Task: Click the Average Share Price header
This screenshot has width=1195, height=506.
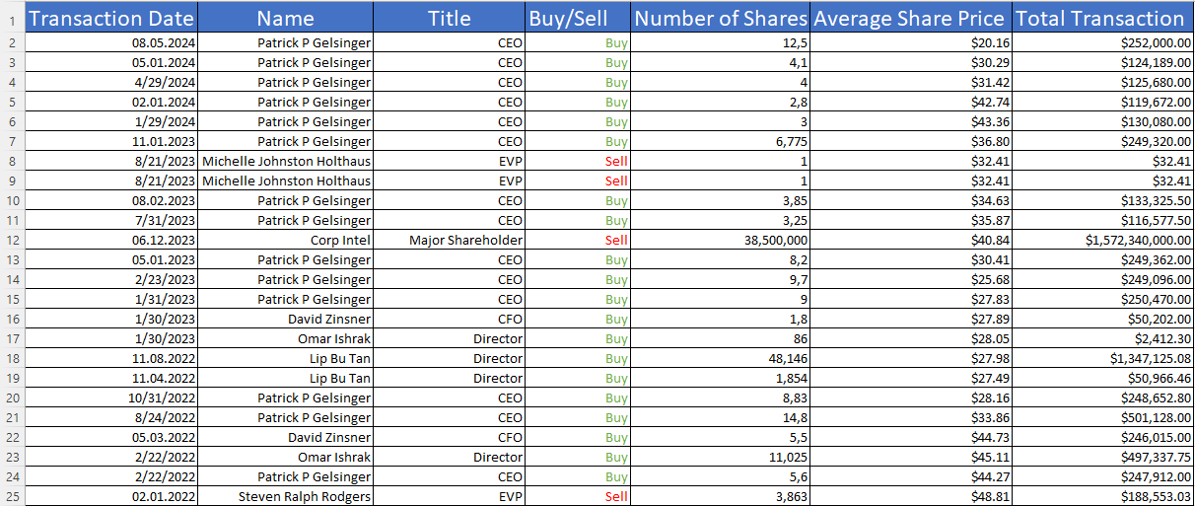Action: point(909,18)
